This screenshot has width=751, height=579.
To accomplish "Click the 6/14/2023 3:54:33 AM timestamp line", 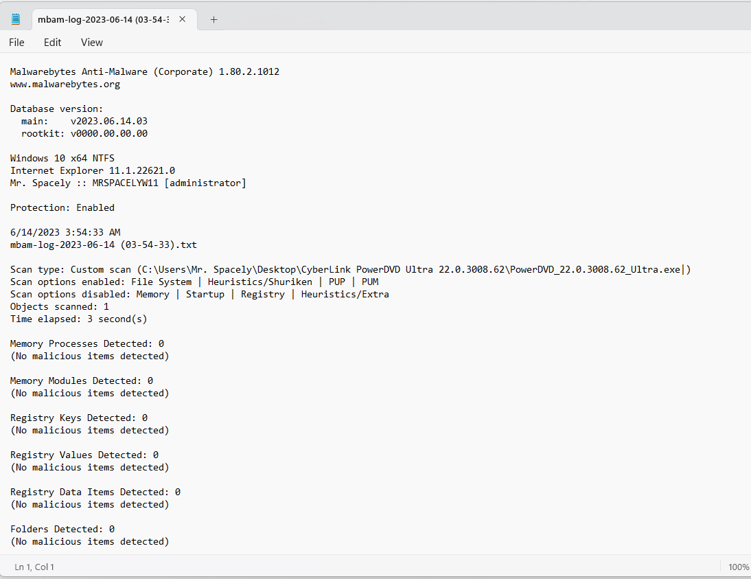I will click(x=65, y=232).
